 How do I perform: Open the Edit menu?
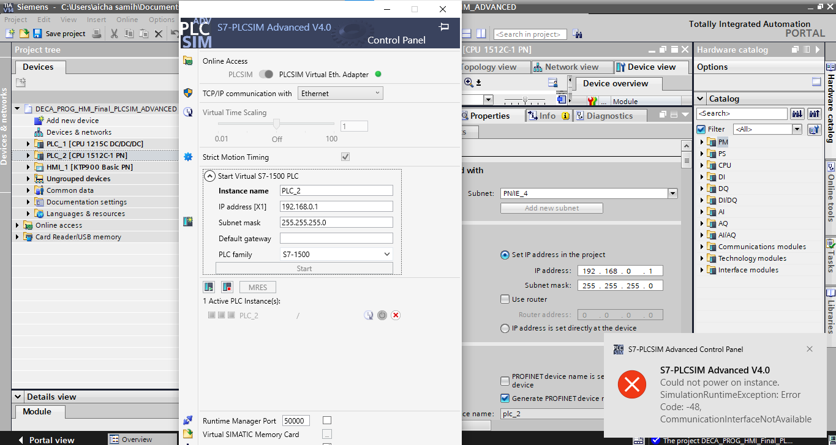click(x=44, y=20)
